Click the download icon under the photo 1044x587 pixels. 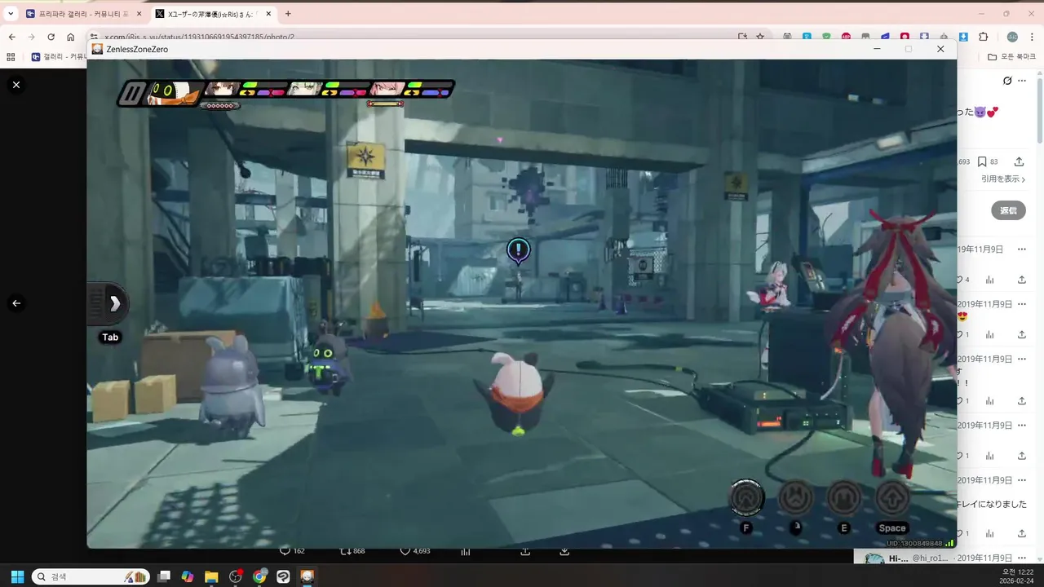(x=564, y=551)
